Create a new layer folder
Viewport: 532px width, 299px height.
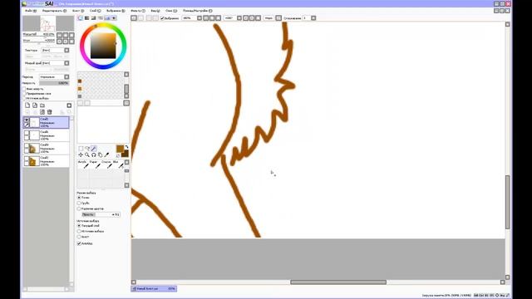(x=42, y=105)
